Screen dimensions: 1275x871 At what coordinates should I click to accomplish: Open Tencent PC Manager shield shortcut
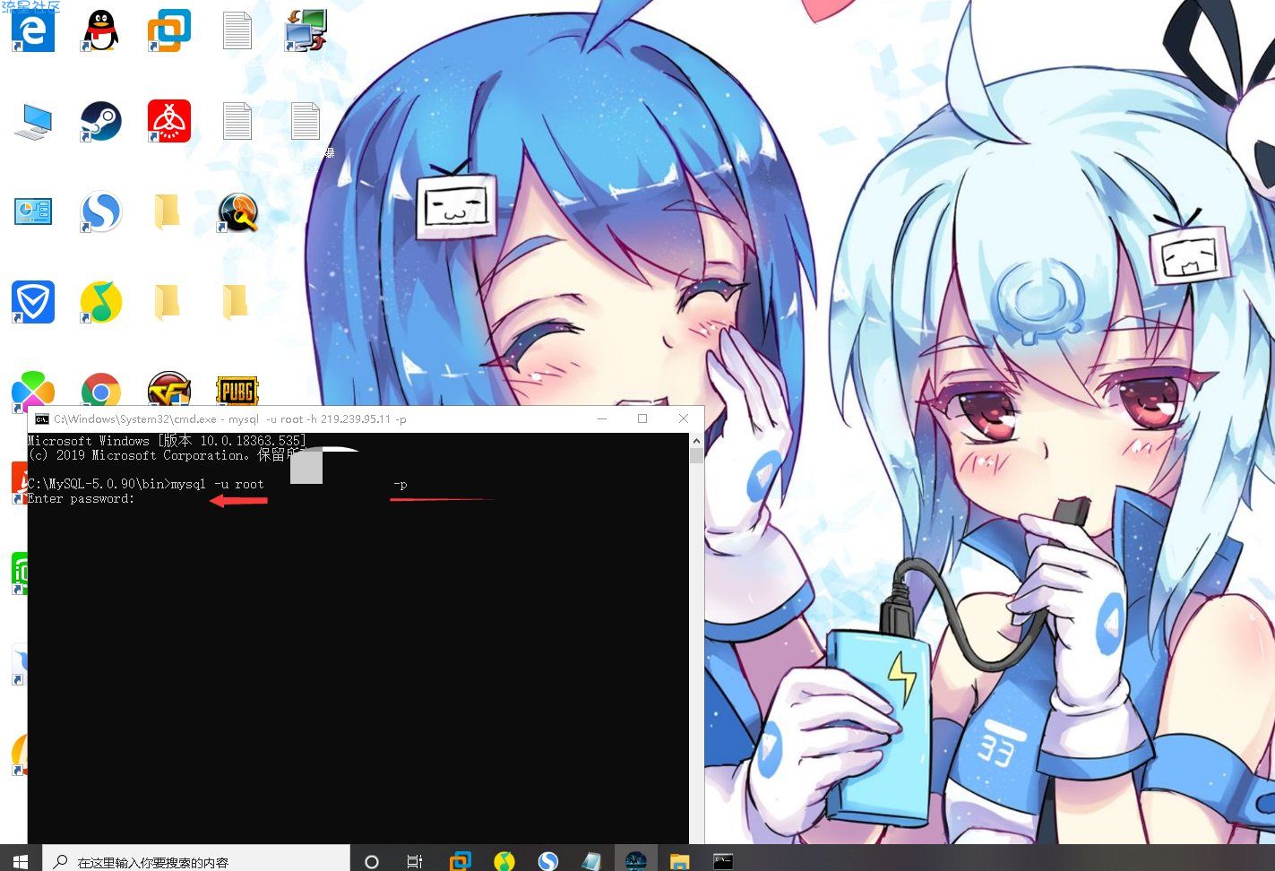click(33, 302)
